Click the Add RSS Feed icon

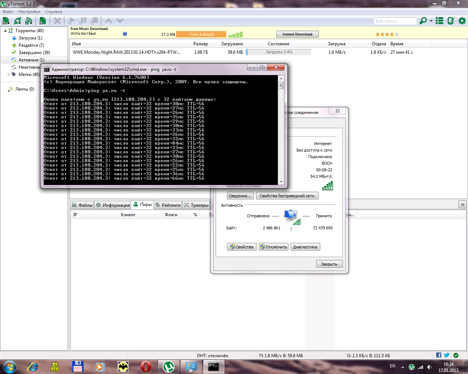pyautogui.click(x=29, y=21)
